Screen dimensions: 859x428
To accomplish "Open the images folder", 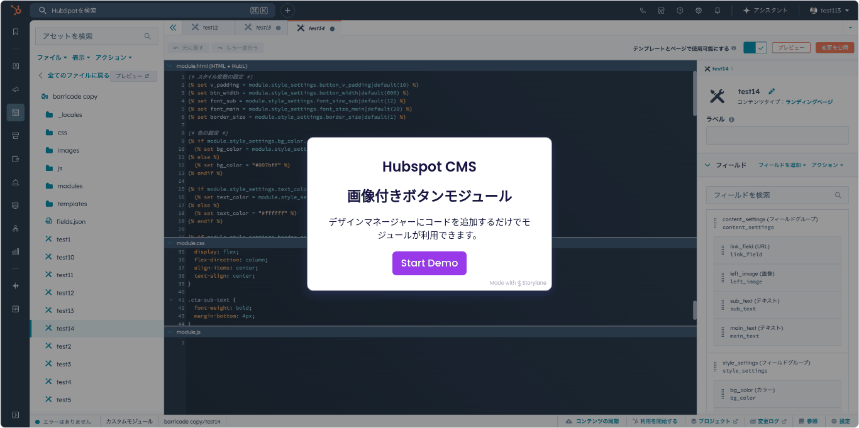I will [68, 150].
